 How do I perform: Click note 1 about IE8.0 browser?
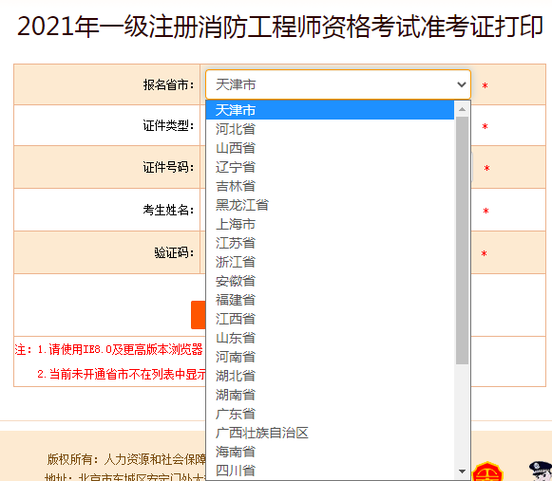pos(120,349)
